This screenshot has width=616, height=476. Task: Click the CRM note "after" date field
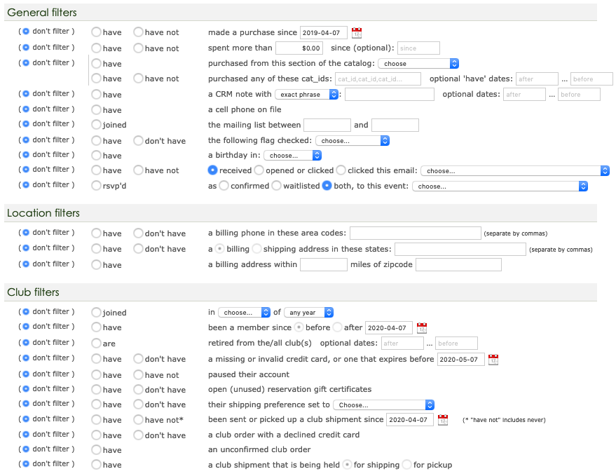[x=524, y=95]
